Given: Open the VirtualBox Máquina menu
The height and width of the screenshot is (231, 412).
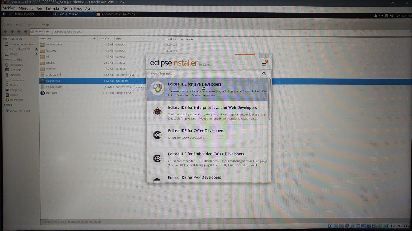Looking at the screenshot, I should click(26, 8).
